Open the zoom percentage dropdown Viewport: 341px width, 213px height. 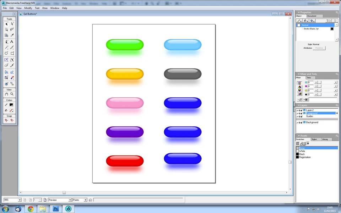[20, 200]
